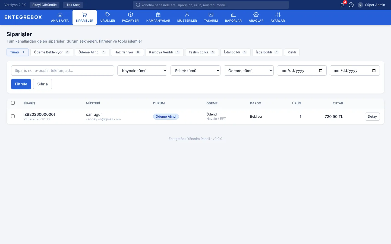The height and width of the screenshot is (244, 391).
Task: Go to Ürünler via tag icon
Action: [108, 15]
